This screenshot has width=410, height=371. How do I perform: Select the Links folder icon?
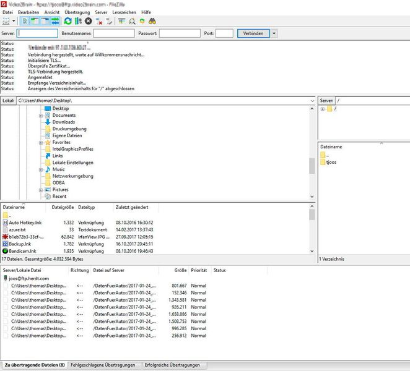[48, 156]
